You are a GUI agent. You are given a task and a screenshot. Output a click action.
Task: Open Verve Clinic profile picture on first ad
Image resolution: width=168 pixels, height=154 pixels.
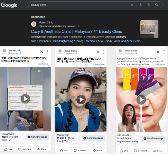click(x=4, y=51)
